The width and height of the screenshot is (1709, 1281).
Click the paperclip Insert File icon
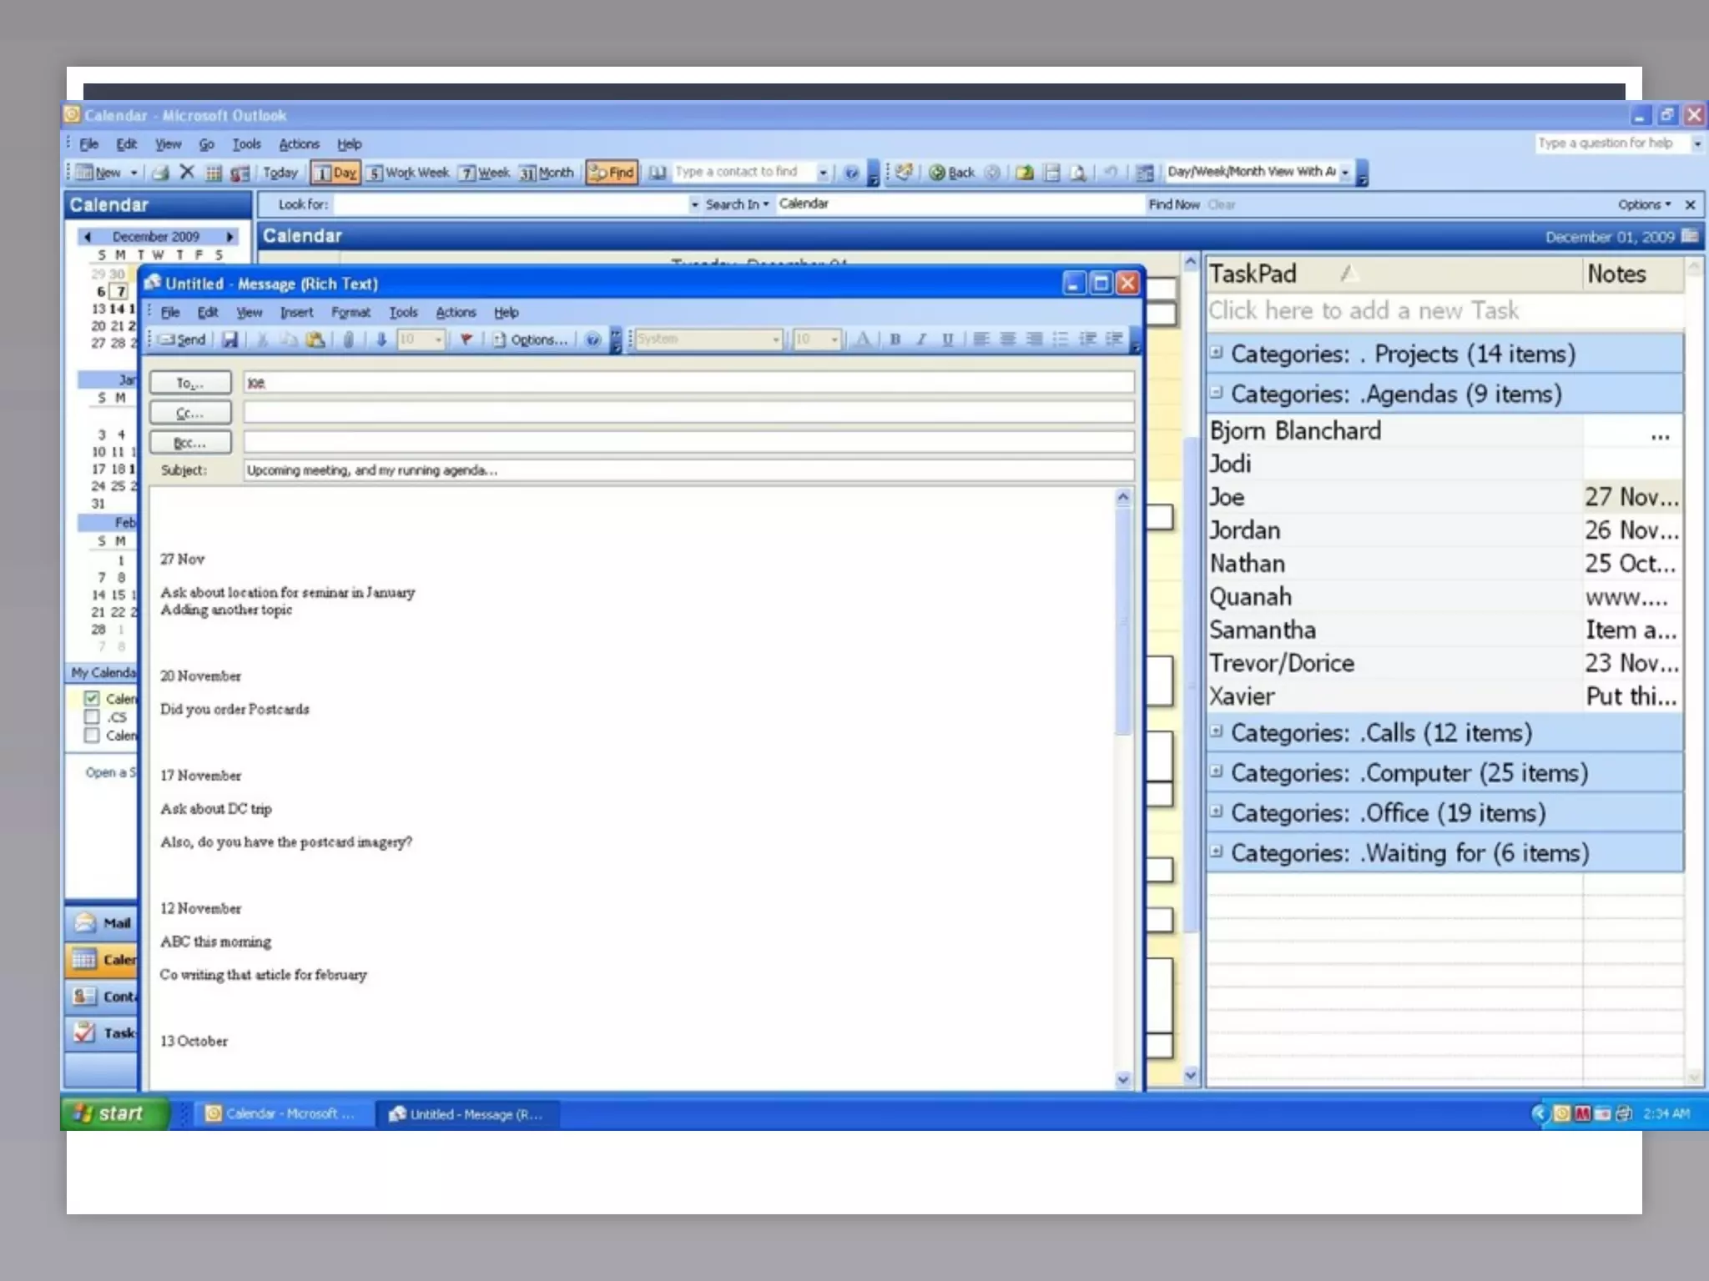(349, 339)
